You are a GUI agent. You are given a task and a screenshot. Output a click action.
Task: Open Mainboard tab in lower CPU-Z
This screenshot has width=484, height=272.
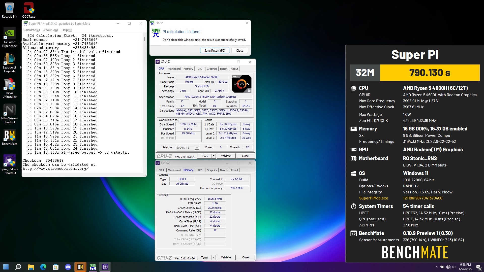pos(174,170)
